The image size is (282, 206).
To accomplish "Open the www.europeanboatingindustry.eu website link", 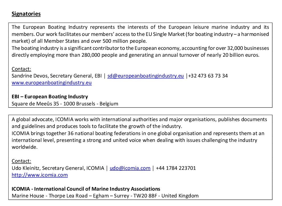I will 52,83.
